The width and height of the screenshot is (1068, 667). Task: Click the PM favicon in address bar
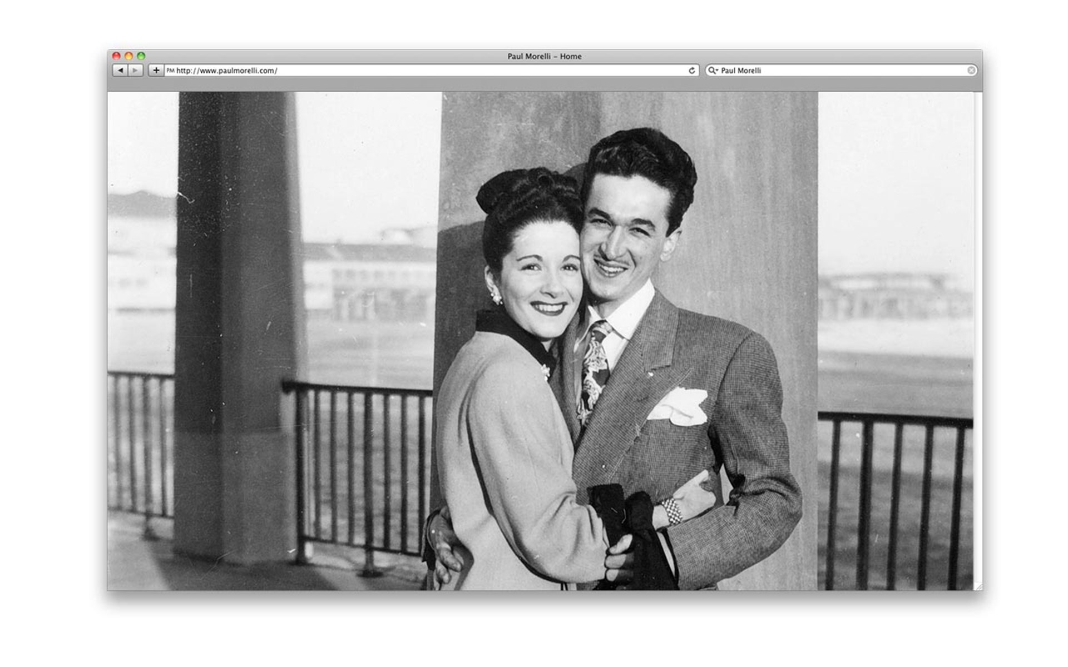(170, 71)
